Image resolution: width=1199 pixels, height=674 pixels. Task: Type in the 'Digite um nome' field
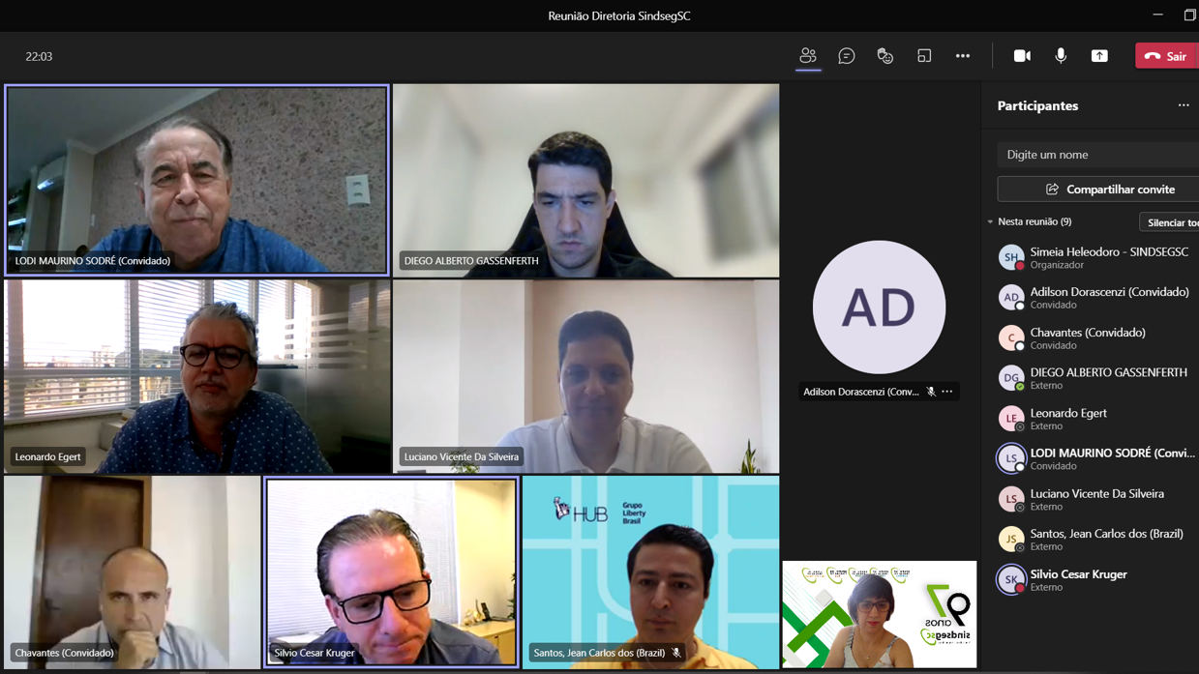[x=1097, y=155]
